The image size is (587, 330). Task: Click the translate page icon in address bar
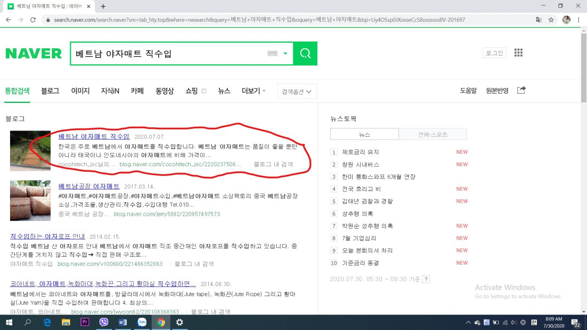point(539,20)
